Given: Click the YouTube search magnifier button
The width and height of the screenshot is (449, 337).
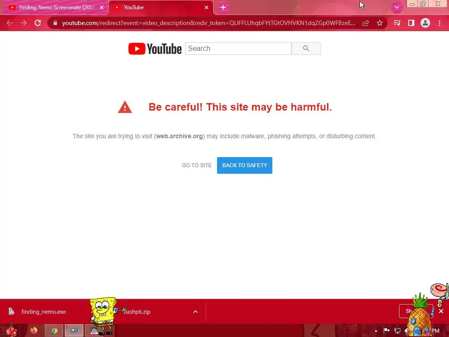Looking at the screenshot, I should point(306,48).
